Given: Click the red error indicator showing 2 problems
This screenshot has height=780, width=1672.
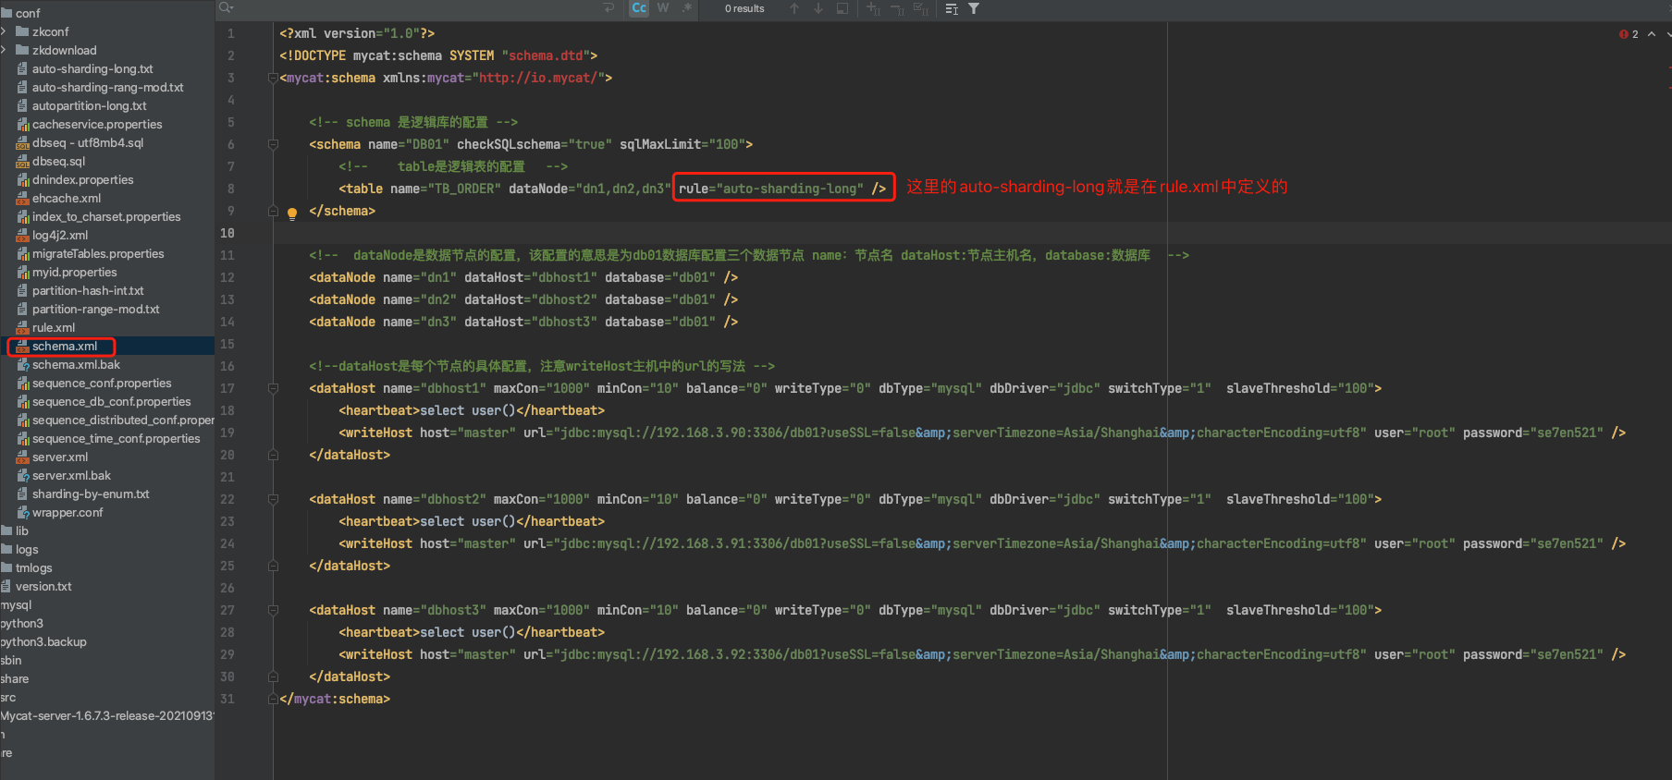Looking at the screenshot, I should tap(1629, 34).
